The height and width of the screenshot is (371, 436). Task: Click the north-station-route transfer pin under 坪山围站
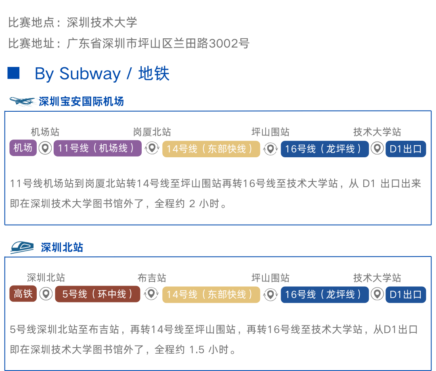tap(270, 294)
